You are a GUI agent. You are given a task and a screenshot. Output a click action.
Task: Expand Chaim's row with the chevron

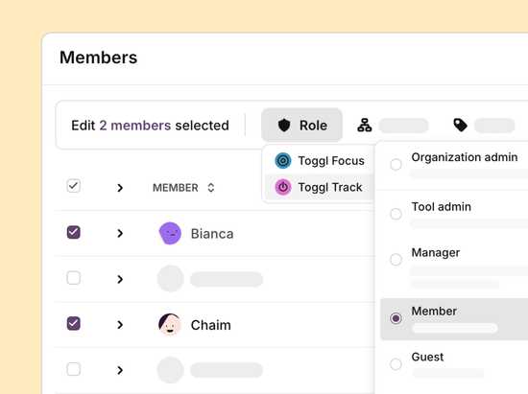click(x=120, y=325)
